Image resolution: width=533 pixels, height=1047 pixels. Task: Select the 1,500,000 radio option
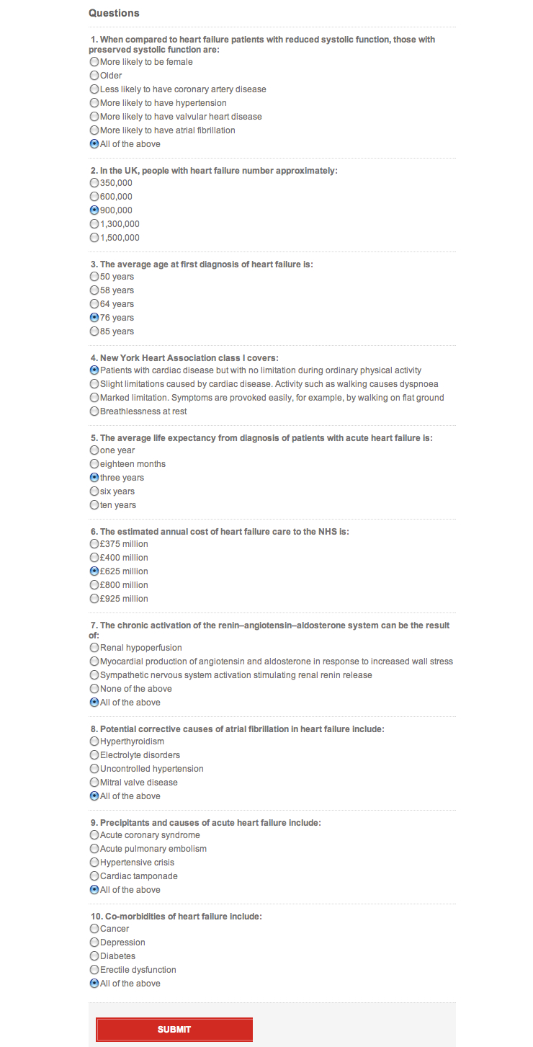[94, 238]
